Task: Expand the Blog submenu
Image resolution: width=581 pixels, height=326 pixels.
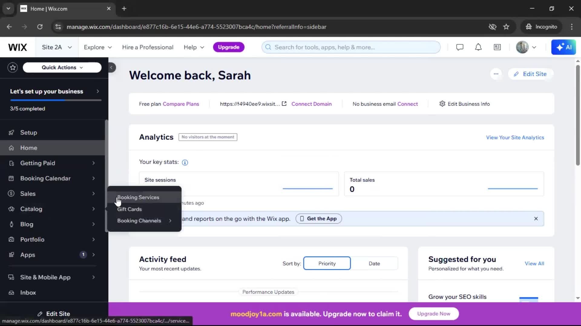Action: tap(94, 224)
